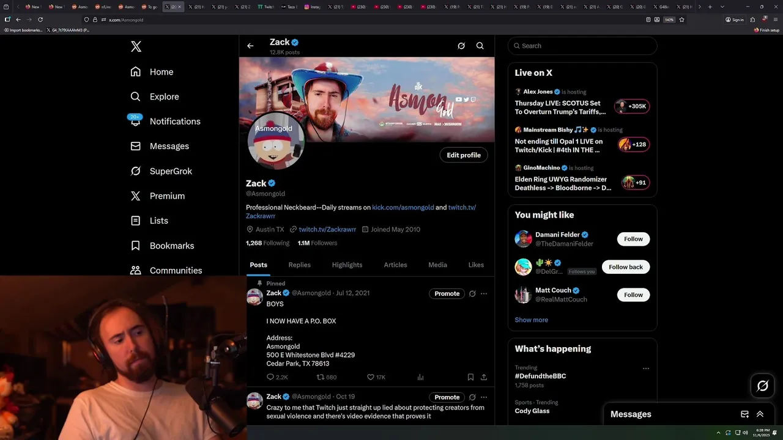The image size is (783, 440).
Task: Open Bookmarks in the sidebar
Action: [x=162, y=246]
